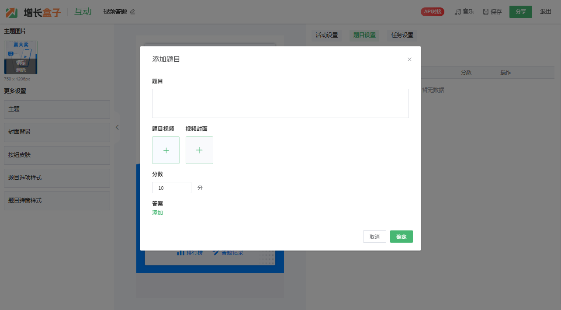
Task: Close the 添加题目 dialog with X
Action: tap(409, 59)
